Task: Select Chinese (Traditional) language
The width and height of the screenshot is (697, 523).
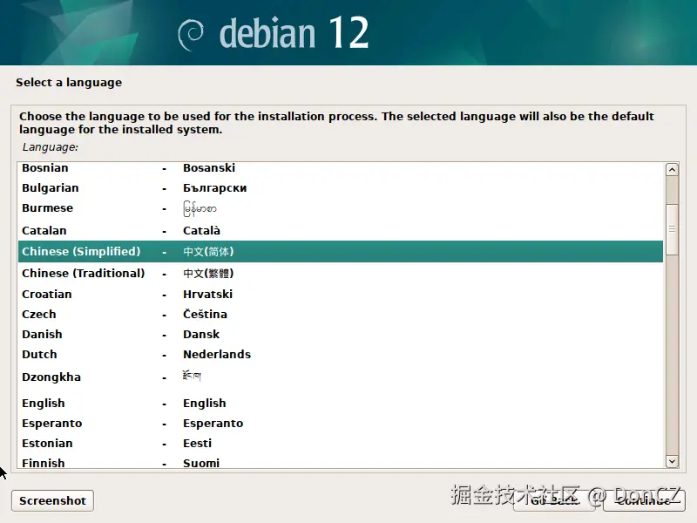Action: (341, 273)
